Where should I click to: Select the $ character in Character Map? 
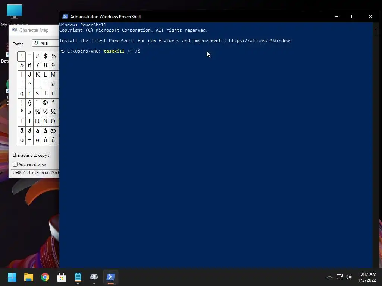point(45,56)
